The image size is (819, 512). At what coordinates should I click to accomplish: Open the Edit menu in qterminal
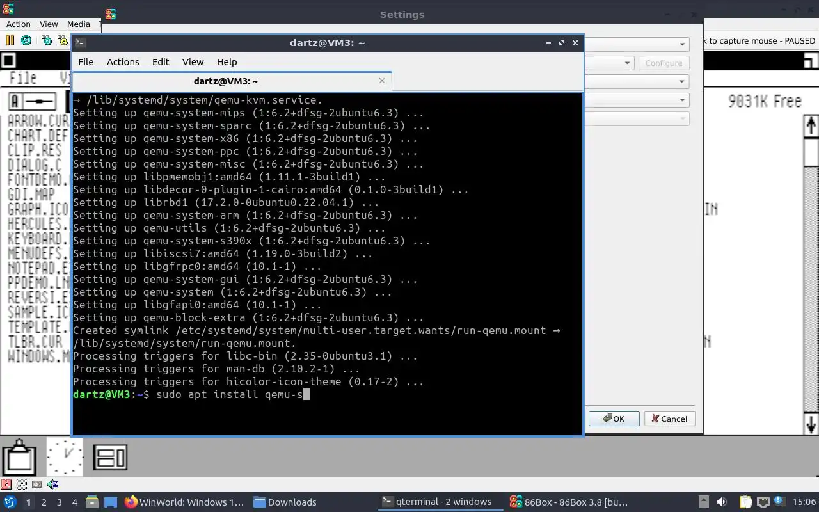[161, 62]
